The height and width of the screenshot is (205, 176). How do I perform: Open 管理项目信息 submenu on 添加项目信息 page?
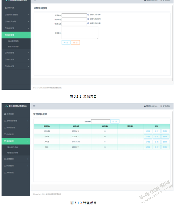13,47
